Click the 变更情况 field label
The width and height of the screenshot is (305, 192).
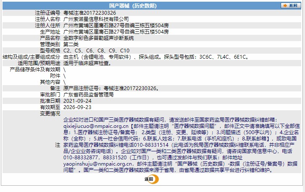coord(50,114)
